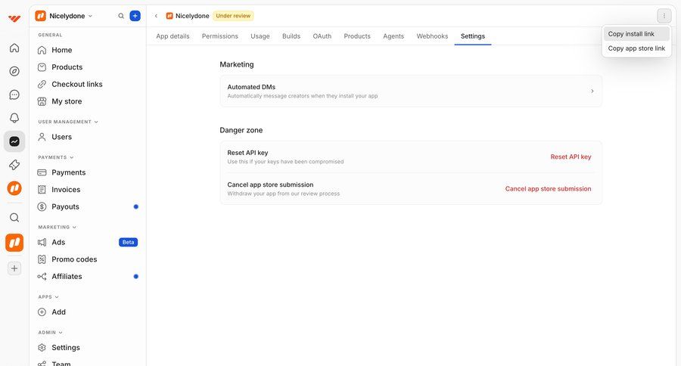Image resolution: width=681 pixels, height=366 pixels.
Task: Click the magnifier icon in the left rail
Action: 14,218
